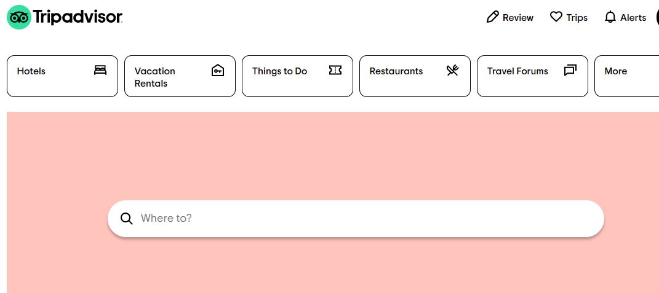Viewport: 659px width, 293px height.
Task: Go to Things to Do label
Action: tap(279, 71)
